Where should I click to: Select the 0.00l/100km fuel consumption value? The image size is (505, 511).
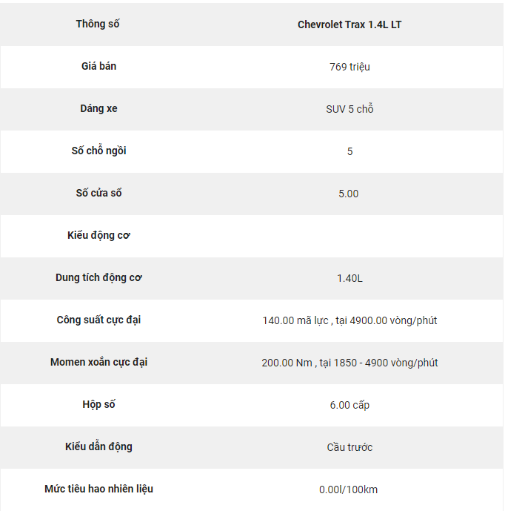[x=348, y=489]
